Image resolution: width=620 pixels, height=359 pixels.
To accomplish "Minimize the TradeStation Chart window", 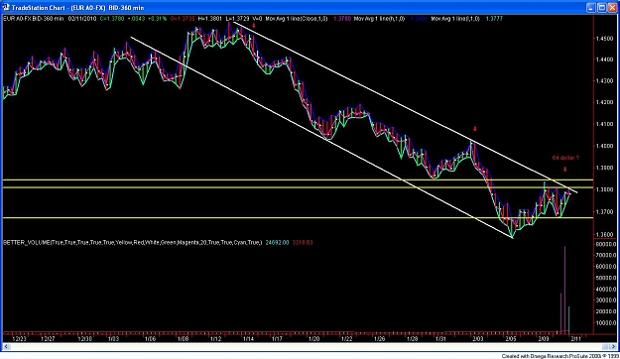I will coord(591,8).
